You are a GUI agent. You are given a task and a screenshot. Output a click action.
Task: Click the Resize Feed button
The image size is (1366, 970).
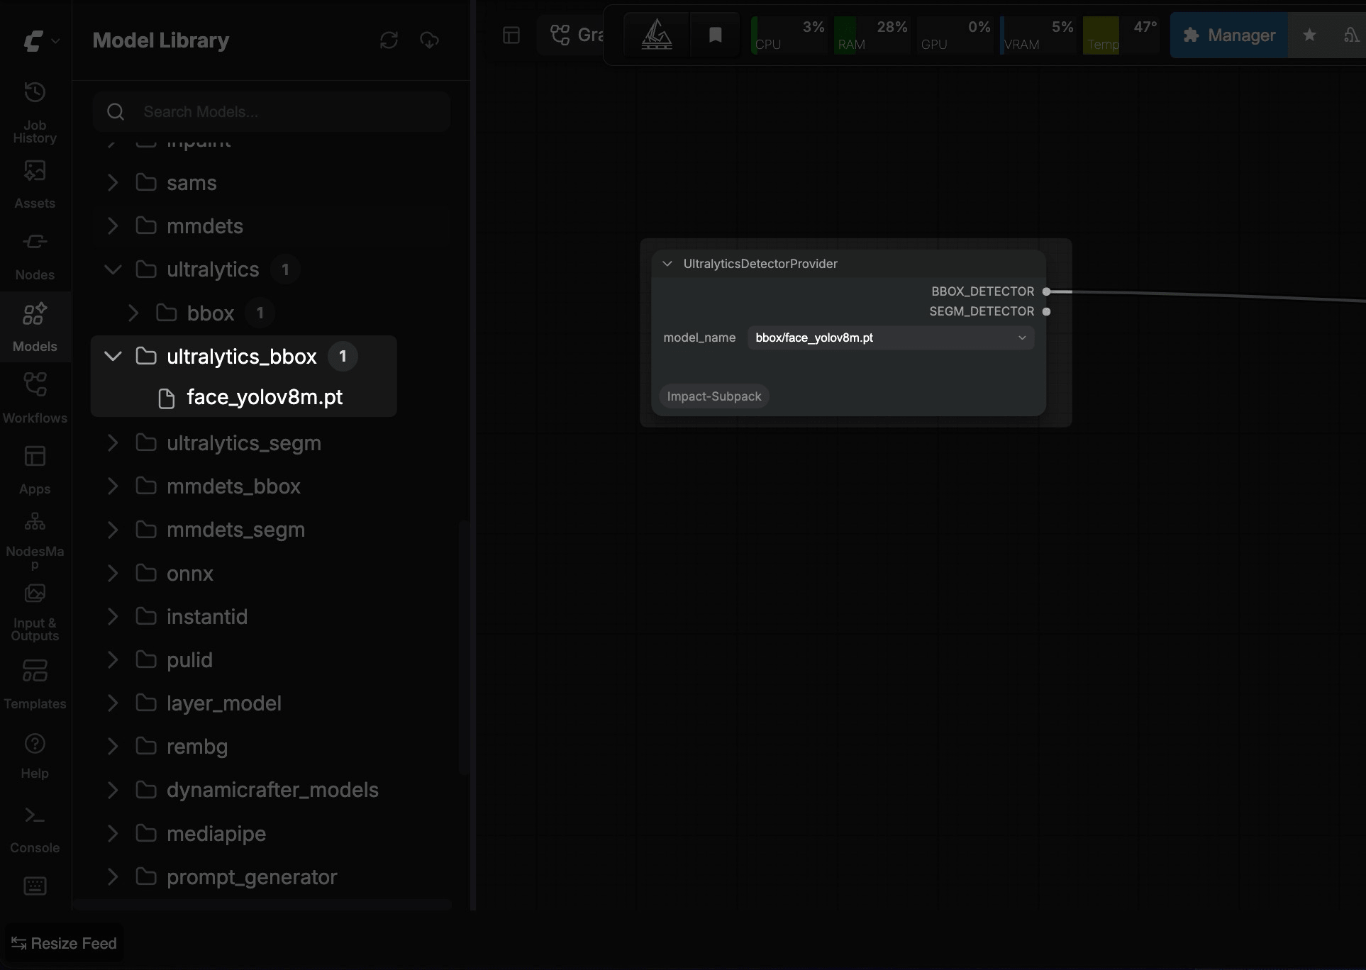(65, 944)
